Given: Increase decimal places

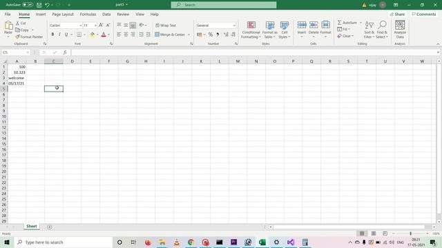Looking at the screenshot, I should point(226,34).
